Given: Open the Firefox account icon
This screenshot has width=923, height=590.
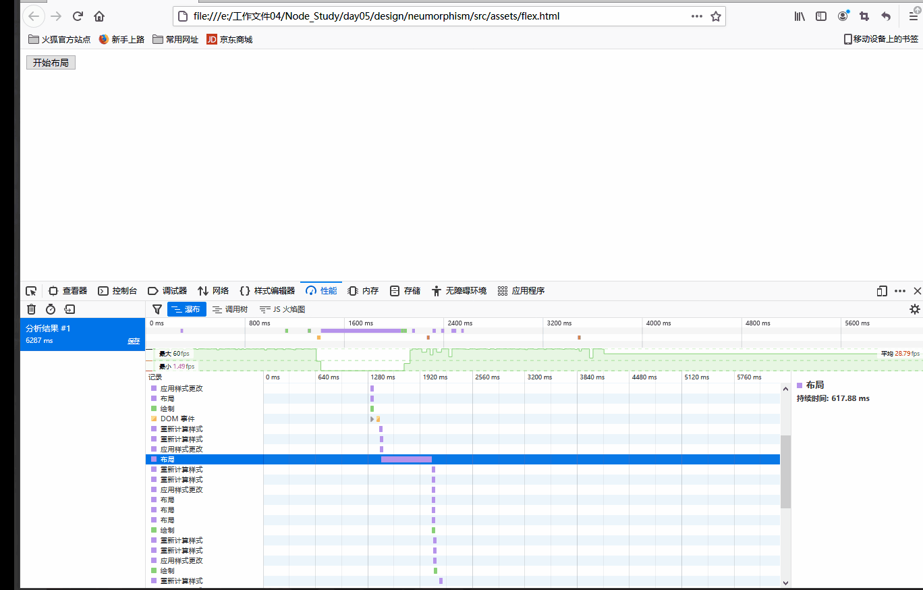Looking at the screenshot, I should (x=843, y=16).
